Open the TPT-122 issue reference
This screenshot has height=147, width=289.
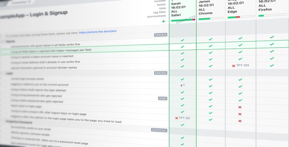(185, 118)
